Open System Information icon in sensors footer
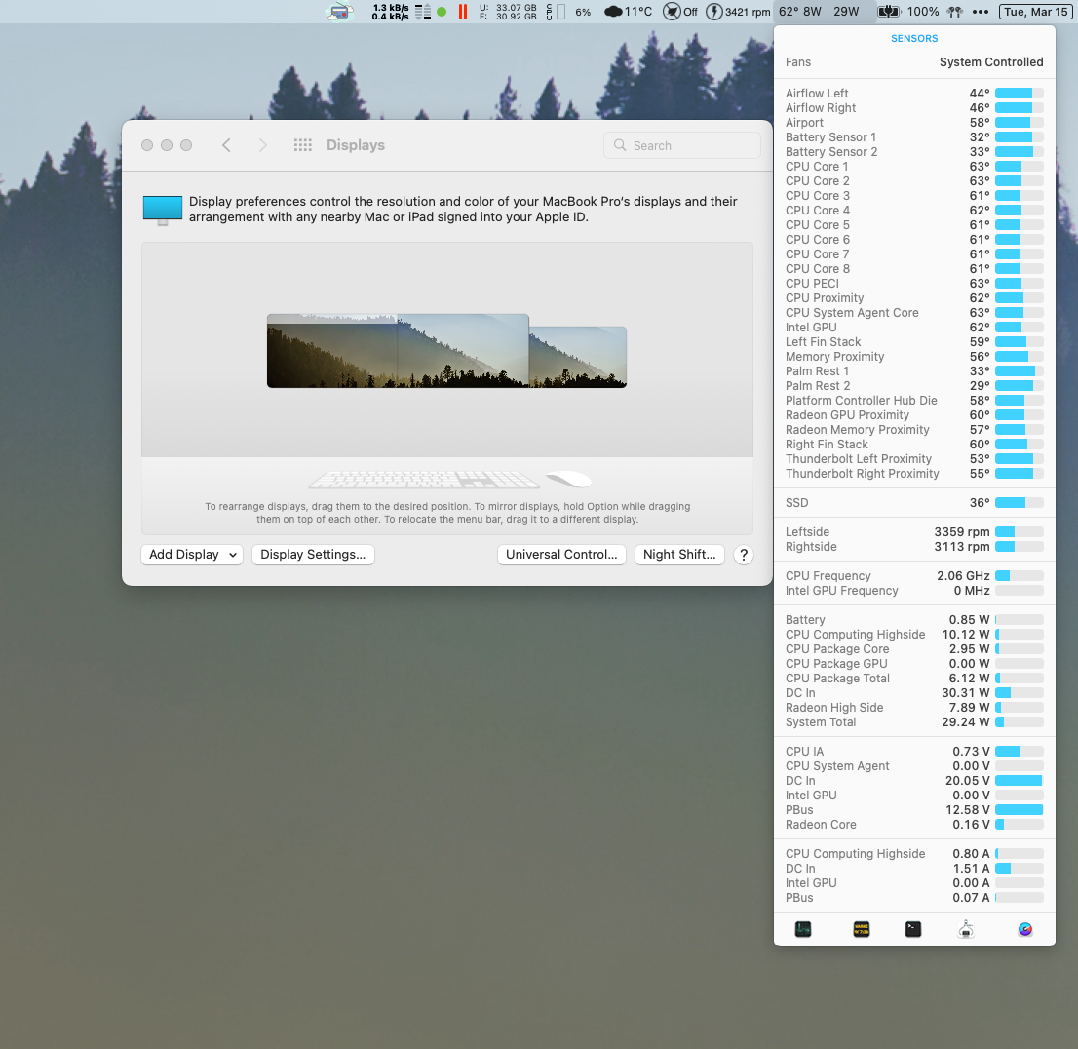The image size is (1078, 1049). (966, 929)
